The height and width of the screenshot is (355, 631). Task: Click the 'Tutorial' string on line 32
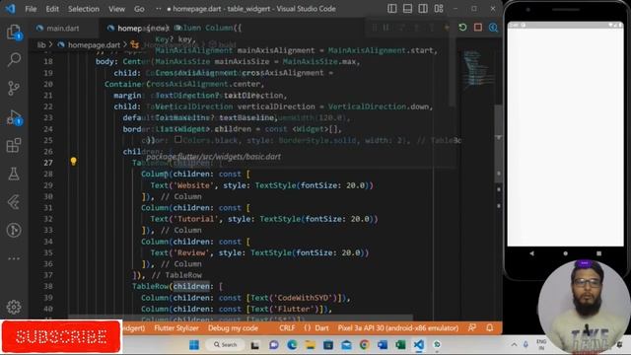pos(196,219)
